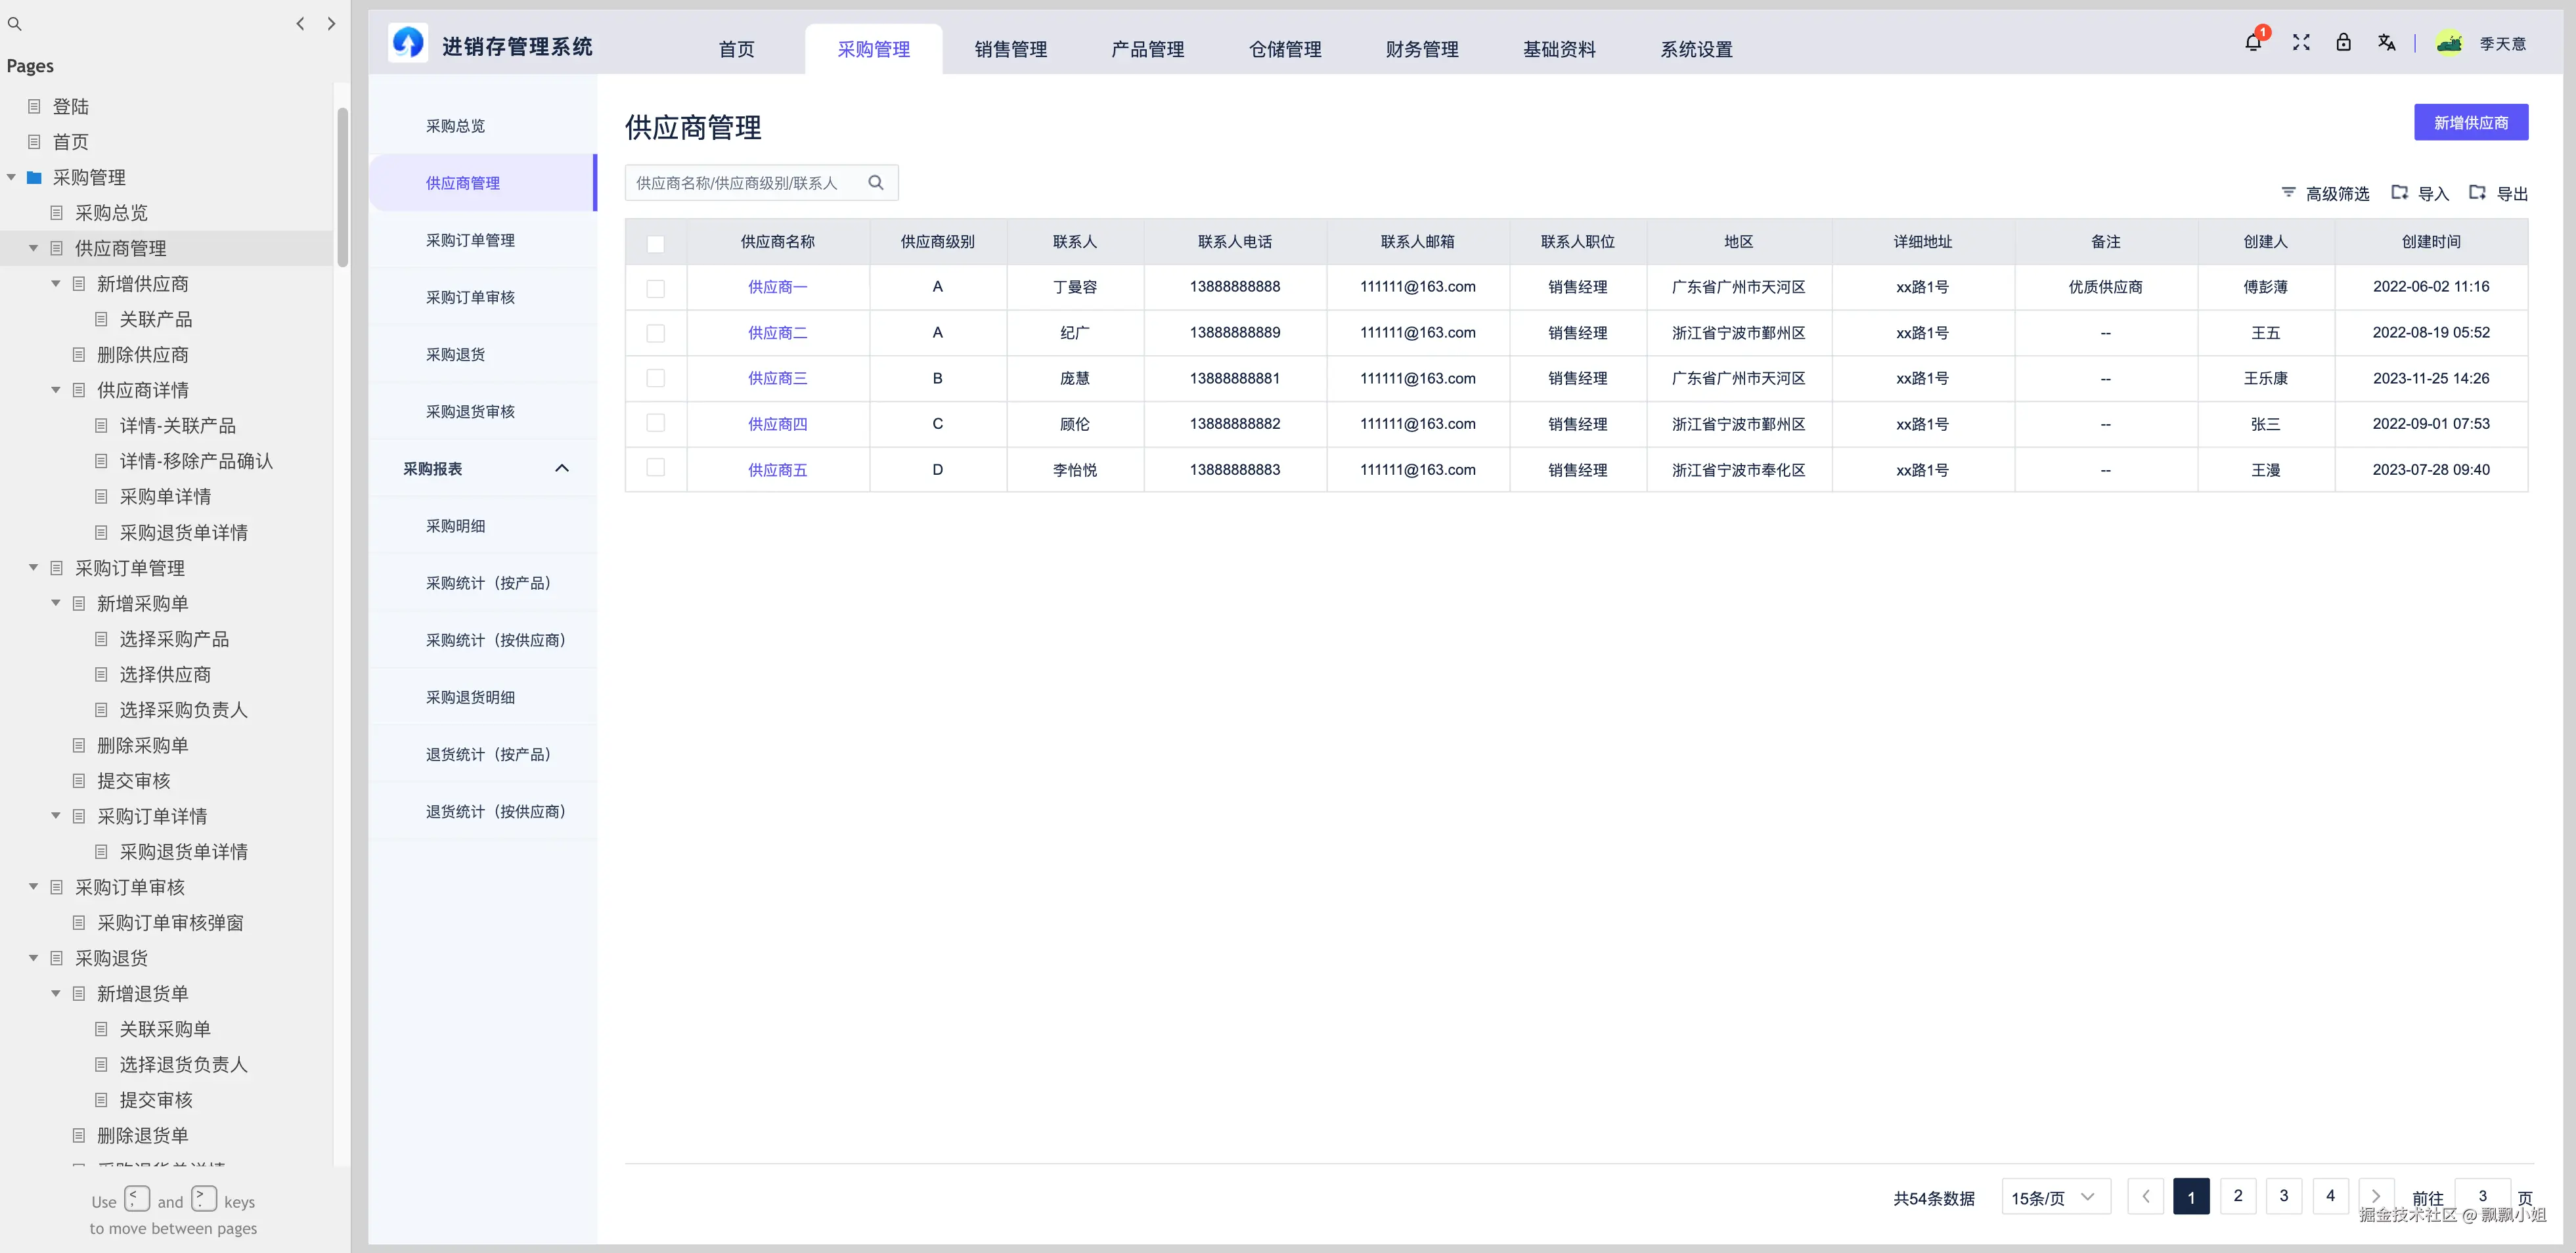The image size is (2576, 1253).
Task: Check the checkbox for 供应商一 row
Action: tap(656, 287)
